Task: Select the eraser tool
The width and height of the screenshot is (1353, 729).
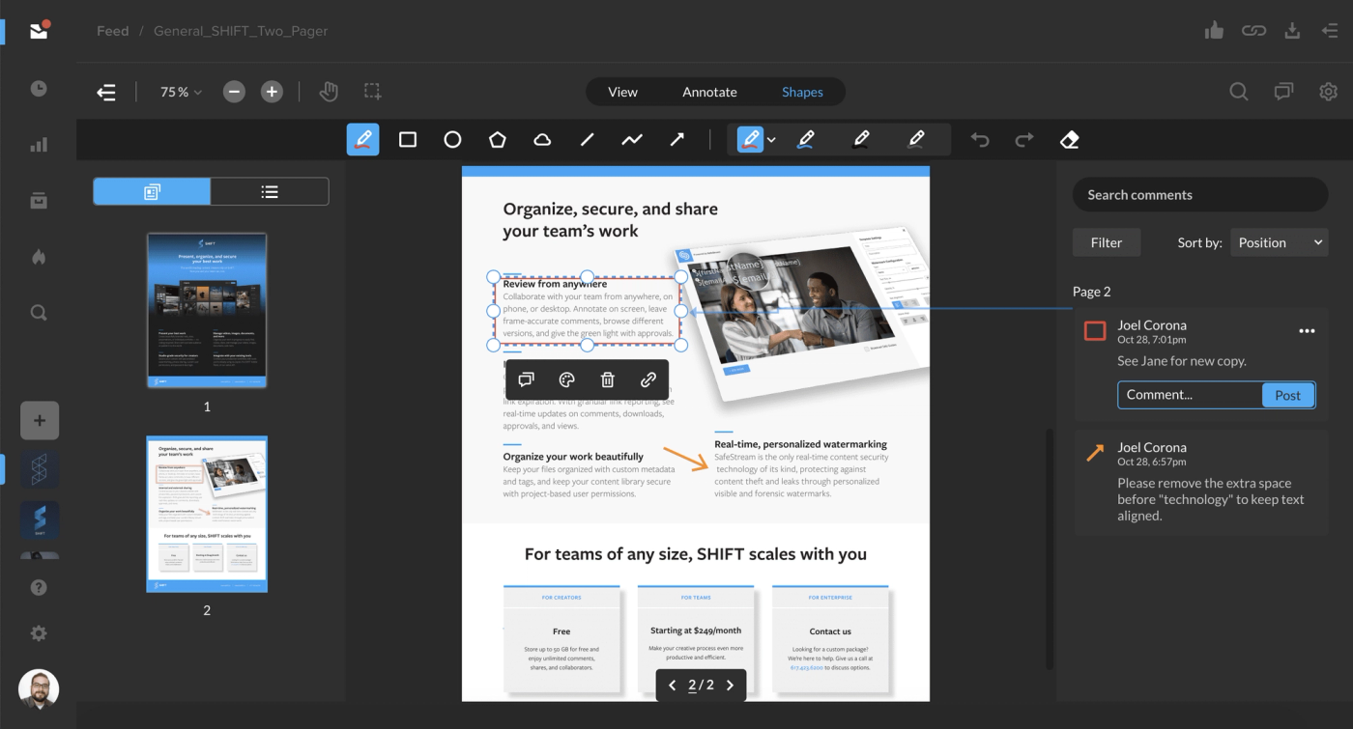Action: 1069,140
